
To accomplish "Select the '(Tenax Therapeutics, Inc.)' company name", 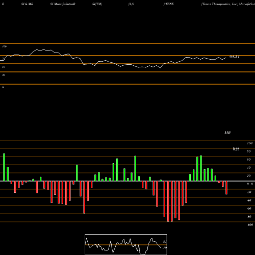I will (219, 4).
